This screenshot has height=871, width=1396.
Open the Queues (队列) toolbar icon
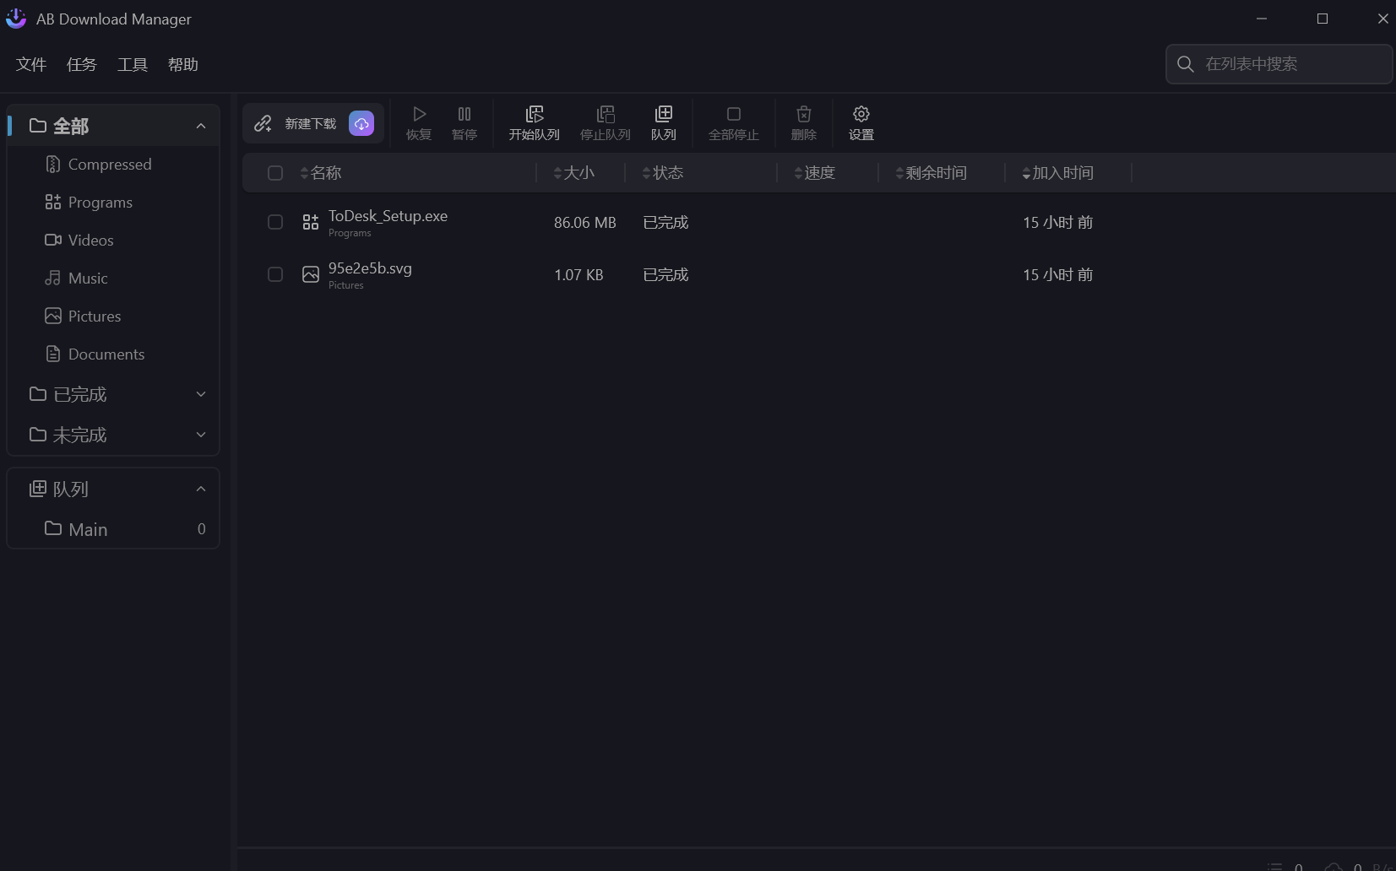tap(664, 115)
